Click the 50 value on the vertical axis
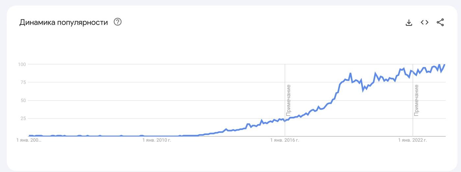461x172 pixels. [23, 100]
